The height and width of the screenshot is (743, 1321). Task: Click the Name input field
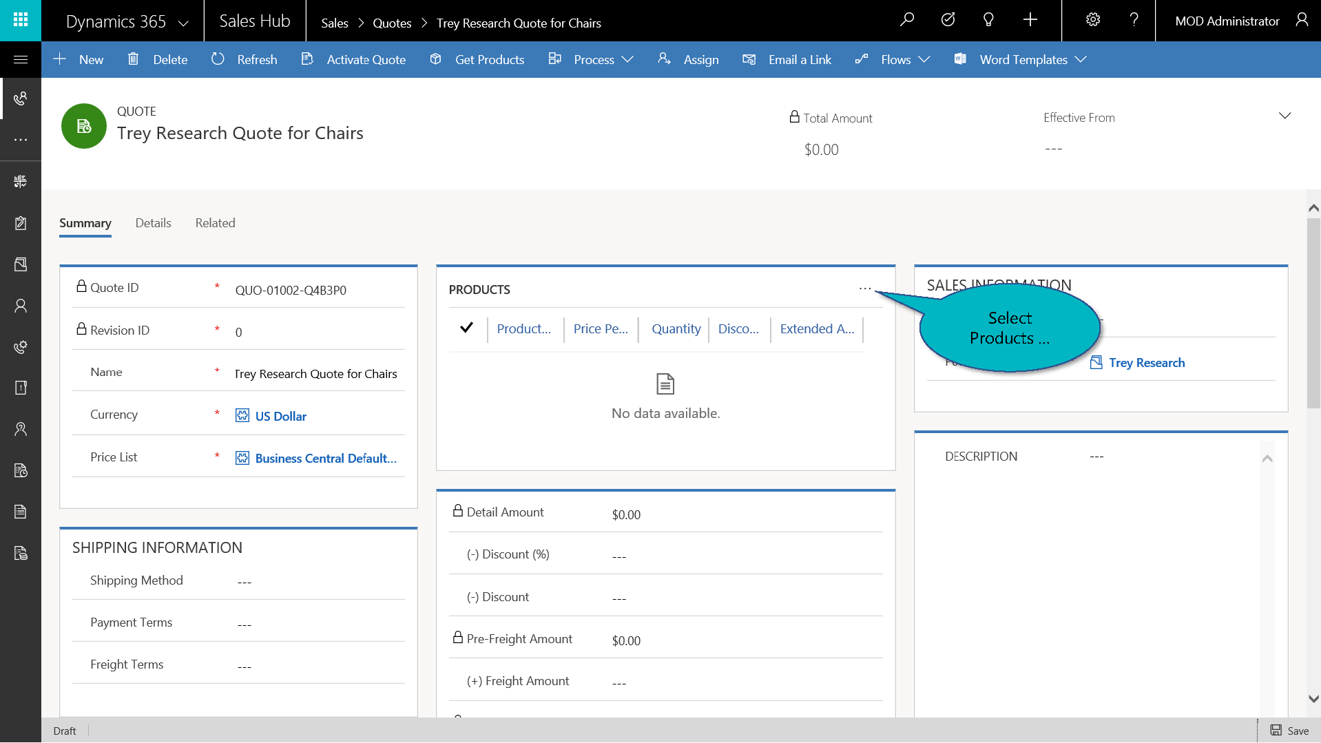[317, 374]
